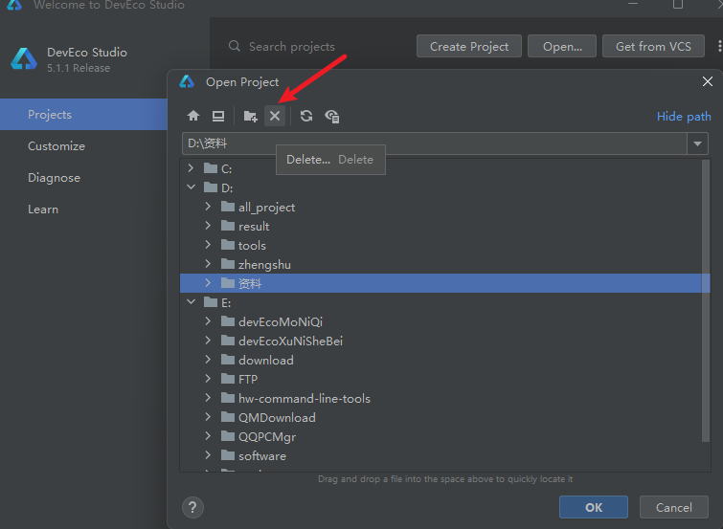Screen dimensions: 723x529
Task: Cancel the Open Project dialog
Action: pos(673,507)
